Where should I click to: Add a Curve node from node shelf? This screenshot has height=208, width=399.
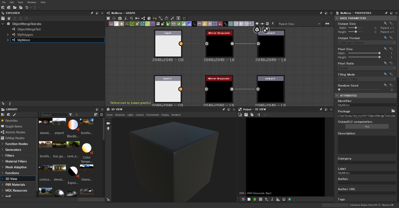pyautogui.click(x=132, y=24)
